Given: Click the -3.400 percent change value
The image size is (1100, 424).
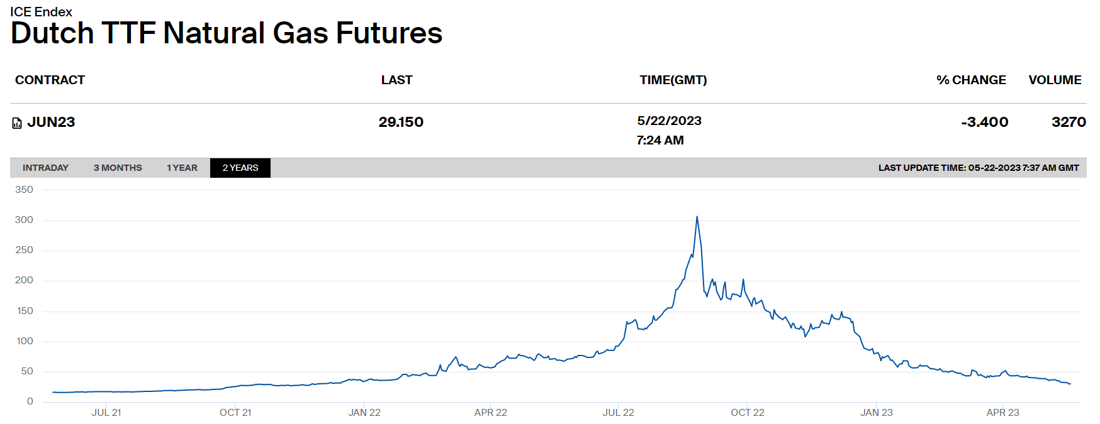Looking at the screenshot, I should pyautogui.click(x=984, y=122).
